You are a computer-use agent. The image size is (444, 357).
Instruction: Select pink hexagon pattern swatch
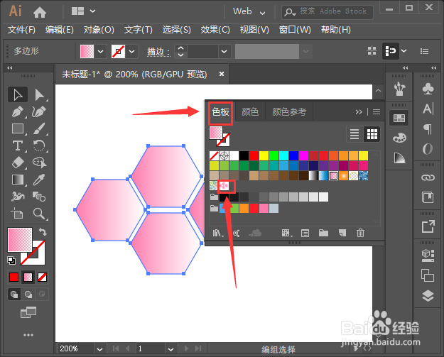(x=224, y=186)
